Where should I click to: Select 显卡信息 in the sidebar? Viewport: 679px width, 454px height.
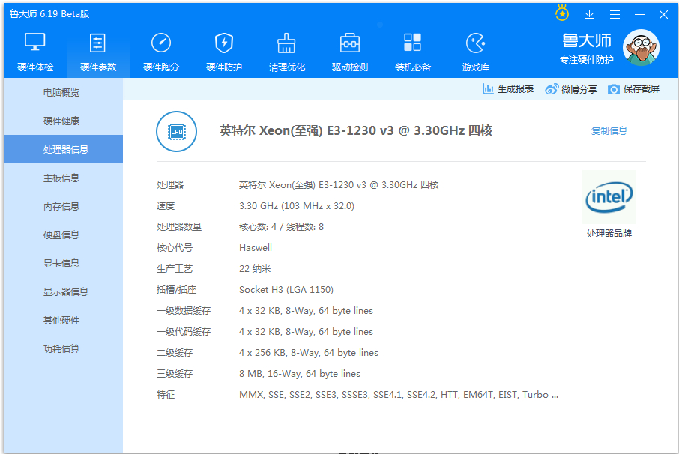tap(63, 263)
